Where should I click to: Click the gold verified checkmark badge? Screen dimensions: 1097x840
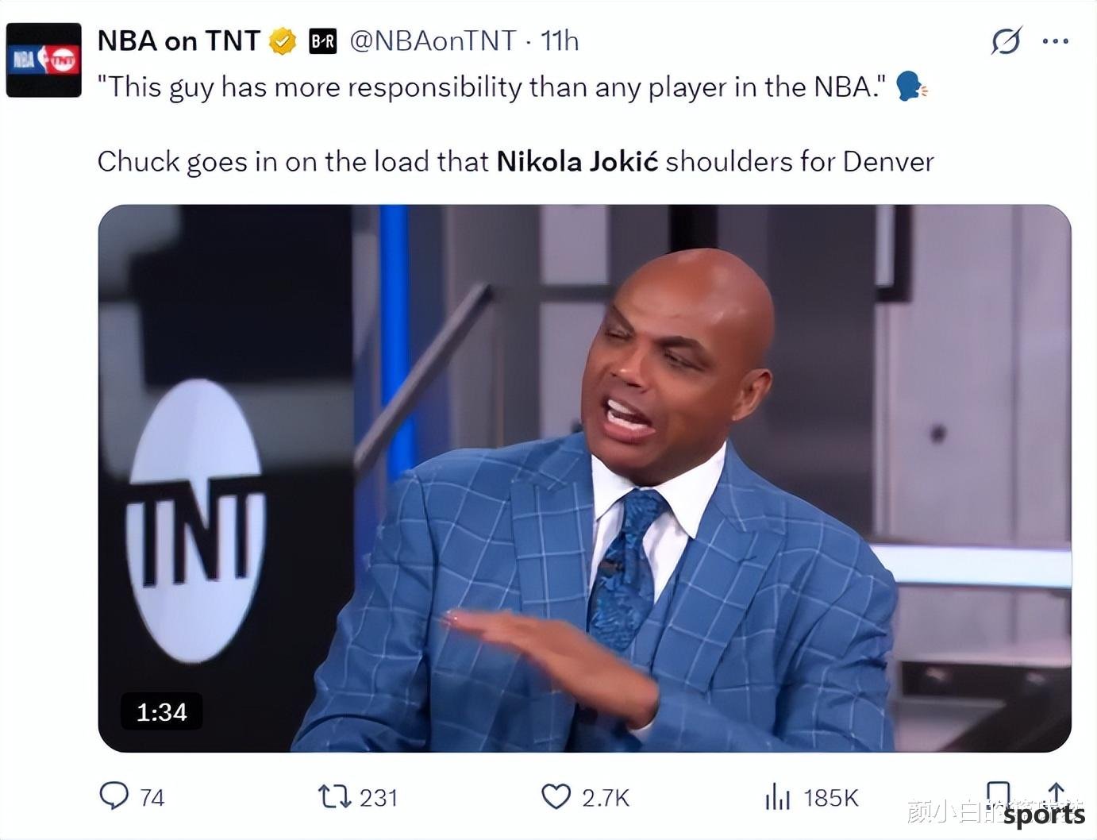(x=282, y=40)
